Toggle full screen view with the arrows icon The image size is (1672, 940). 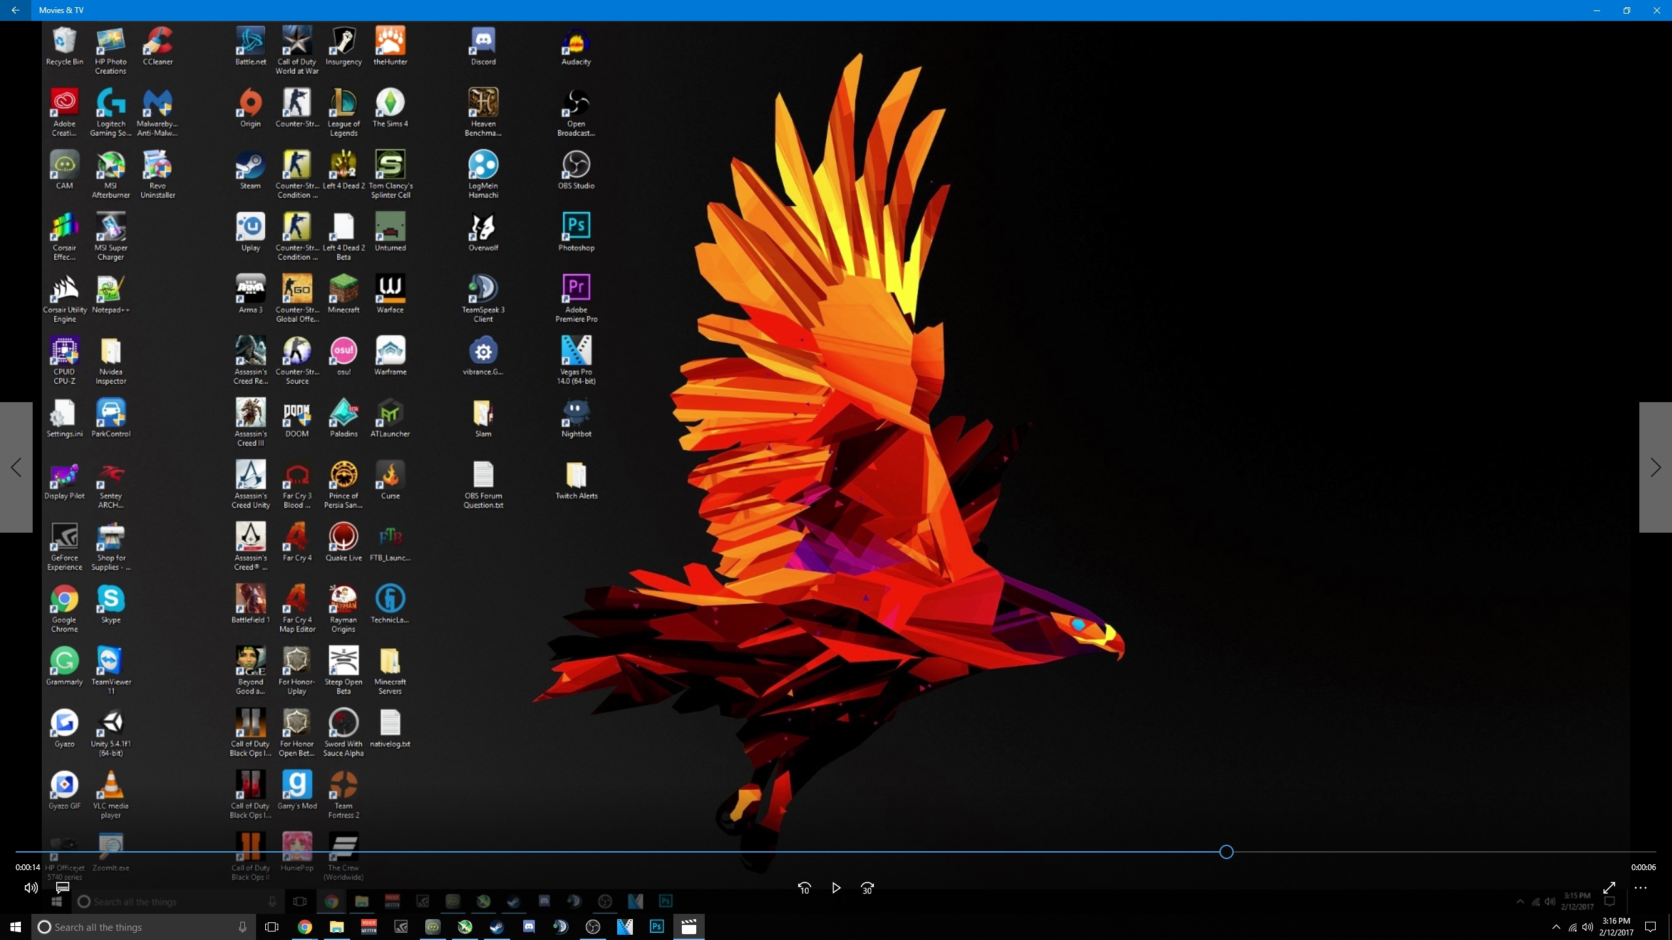pos(1609,888)
